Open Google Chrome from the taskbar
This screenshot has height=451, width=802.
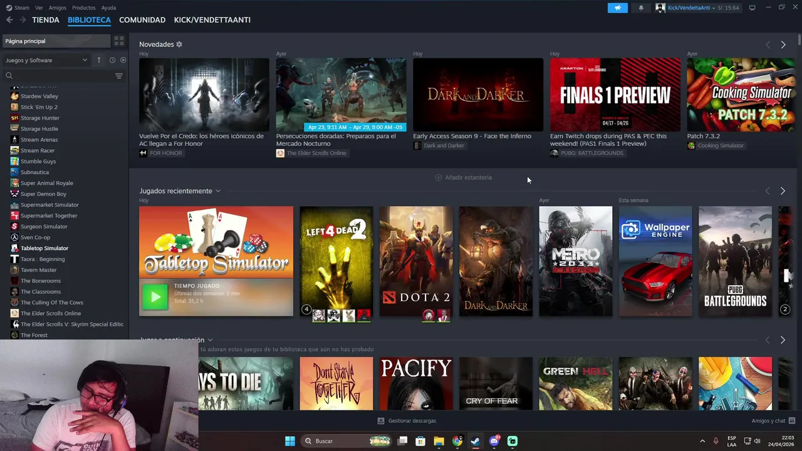click(457, 441)
